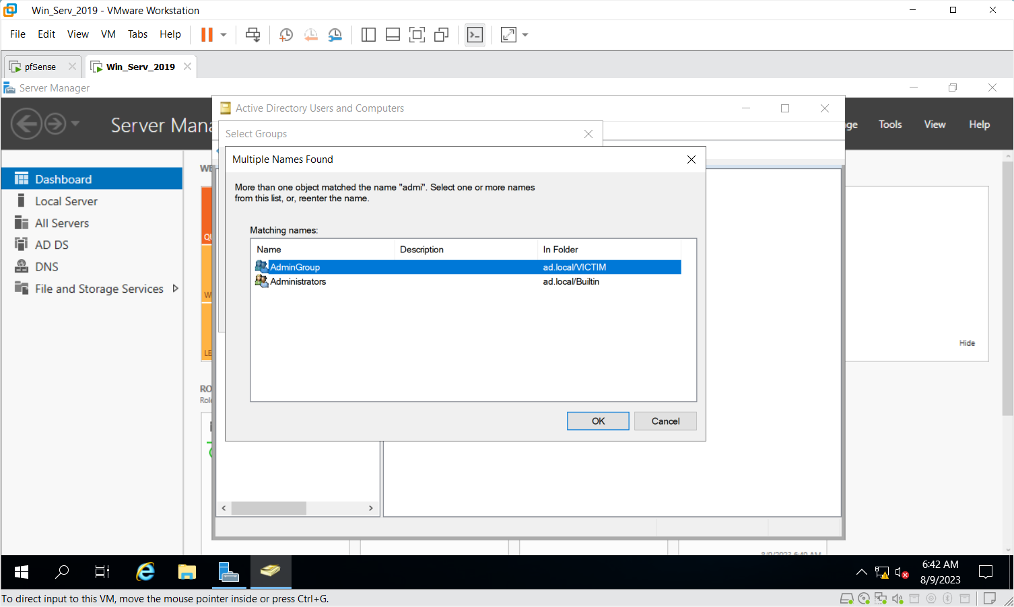
Task: Open Server Manager navigation history dropdown
Action: 75,123
